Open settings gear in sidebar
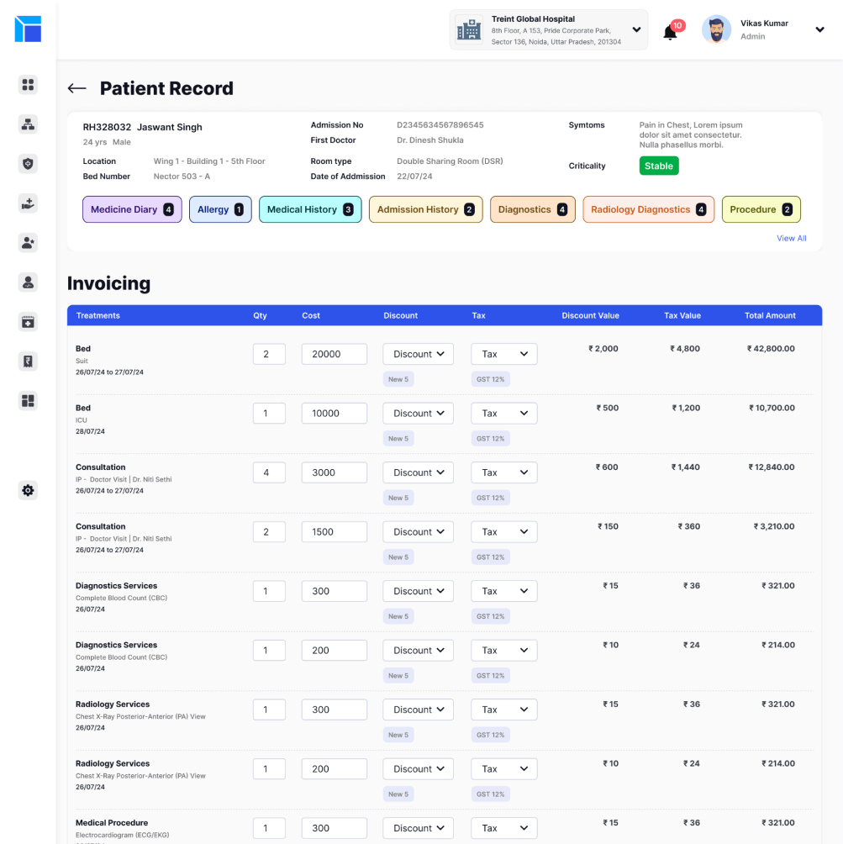Viewport: 843px width, 844px height. (28, 490)
